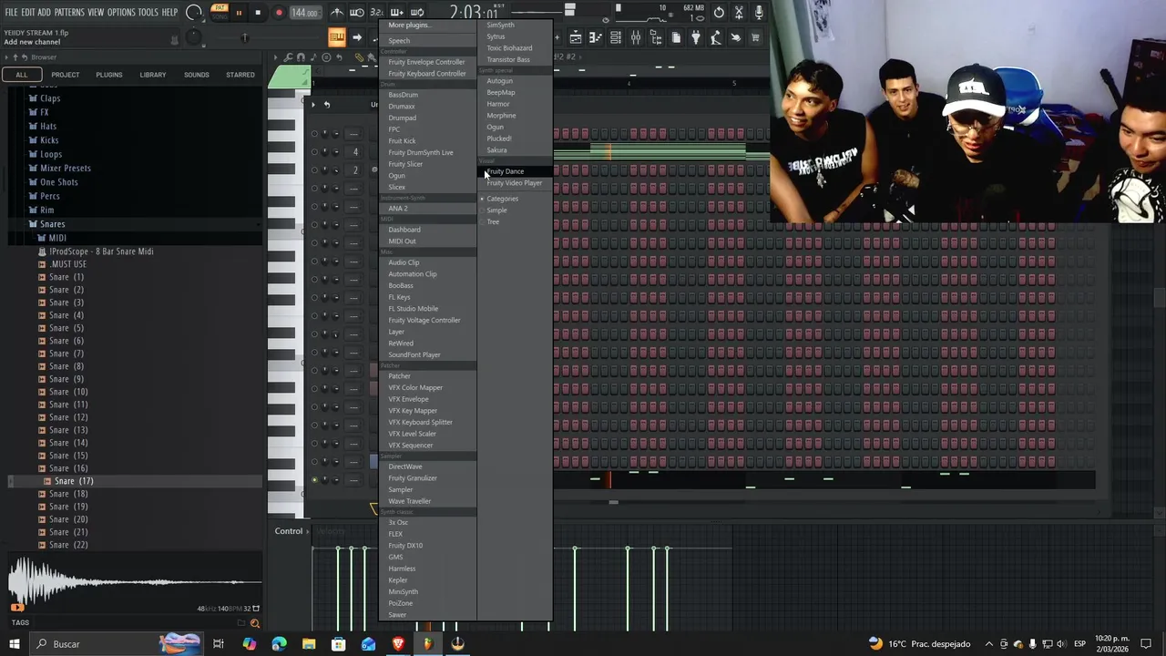Screen dimensions: 1166x656
Task: Click the scissors and tools icon
Action: [x=739, y=13]
